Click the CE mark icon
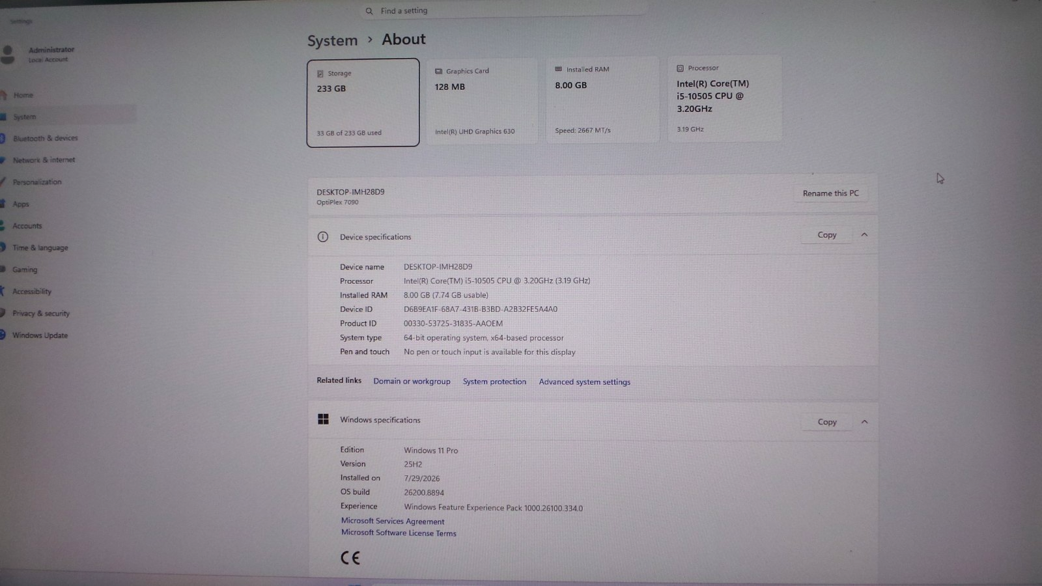Viewport: 1042px width, 586px height. coord(350,558)
